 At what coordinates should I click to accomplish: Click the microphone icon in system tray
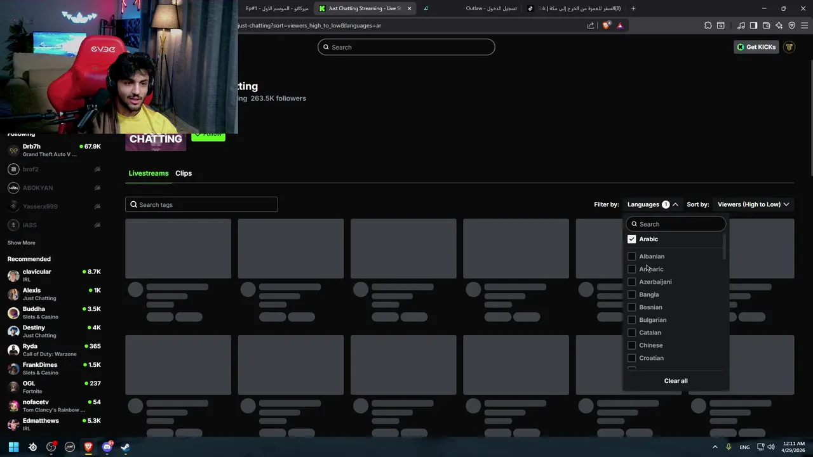tap(729, 447)
